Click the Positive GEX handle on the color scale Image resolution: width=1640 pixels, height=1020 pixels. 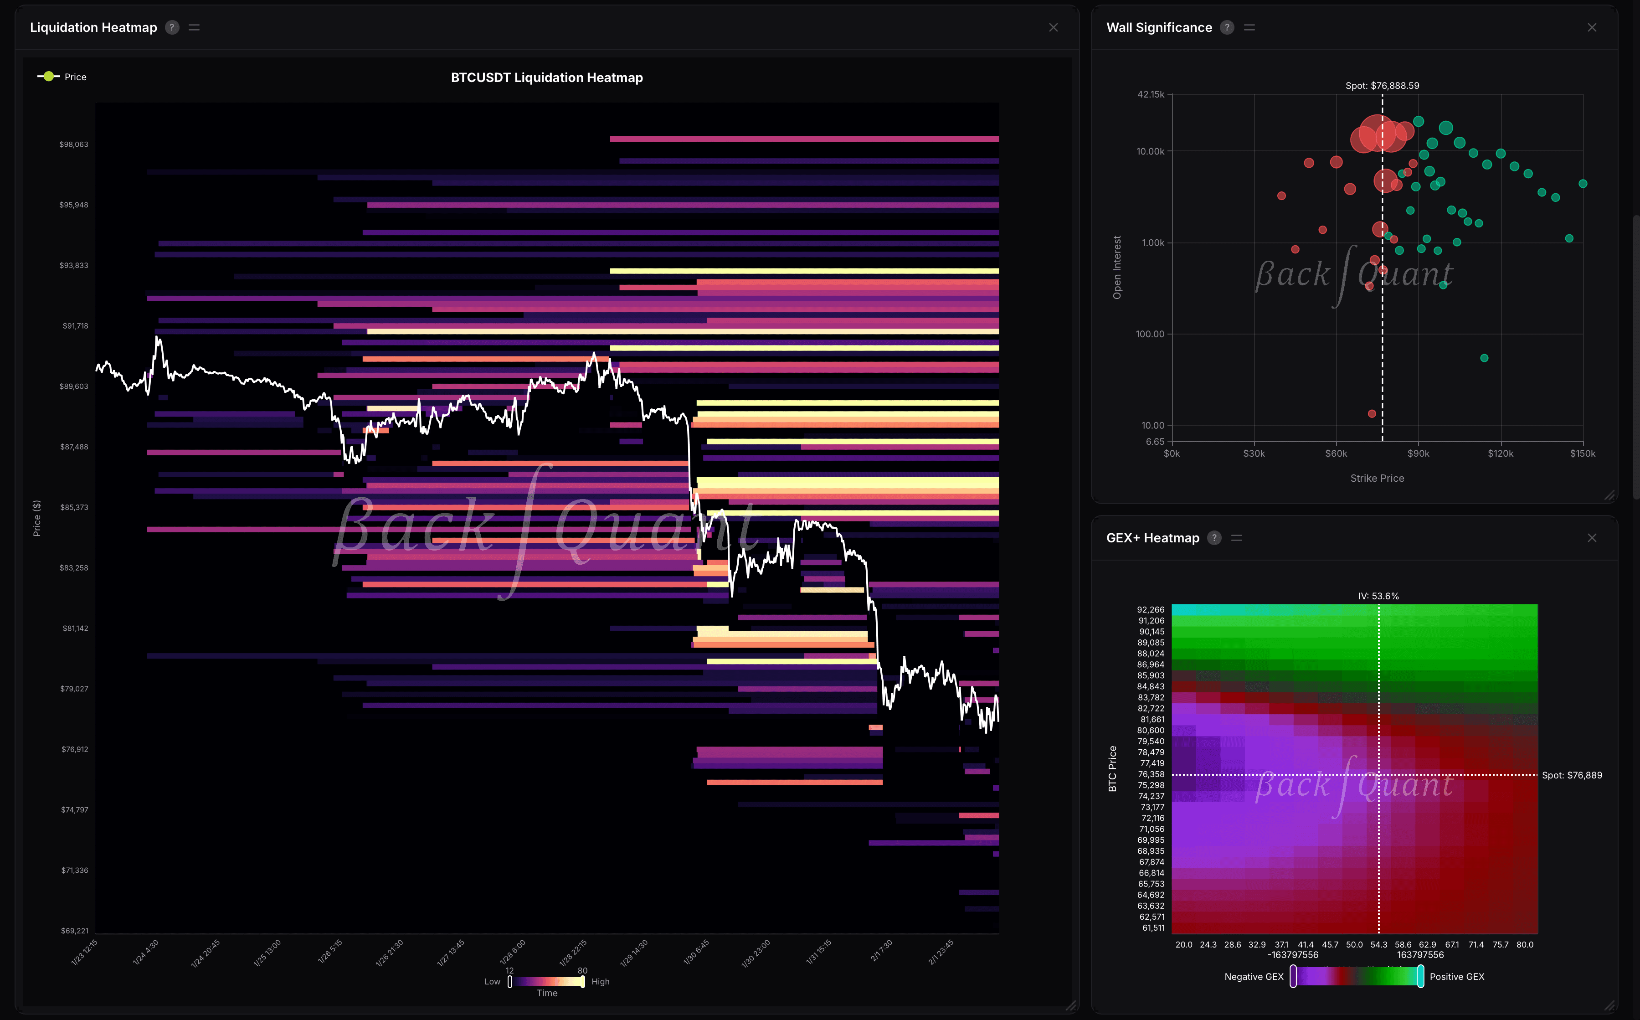(x=1420, y=976)
